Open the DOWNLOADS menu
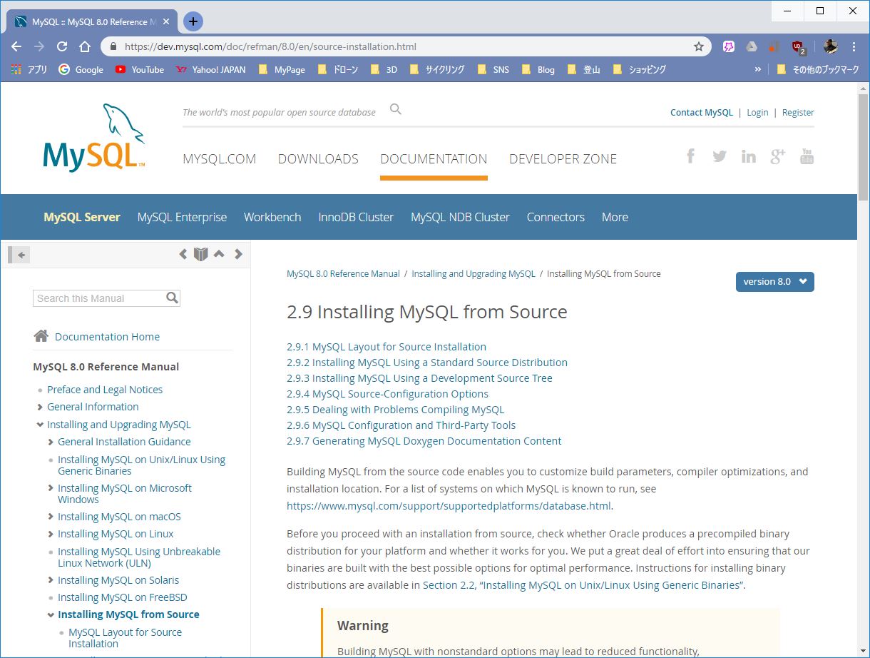Screen dimensions: 870x658 tap(318, 159)
